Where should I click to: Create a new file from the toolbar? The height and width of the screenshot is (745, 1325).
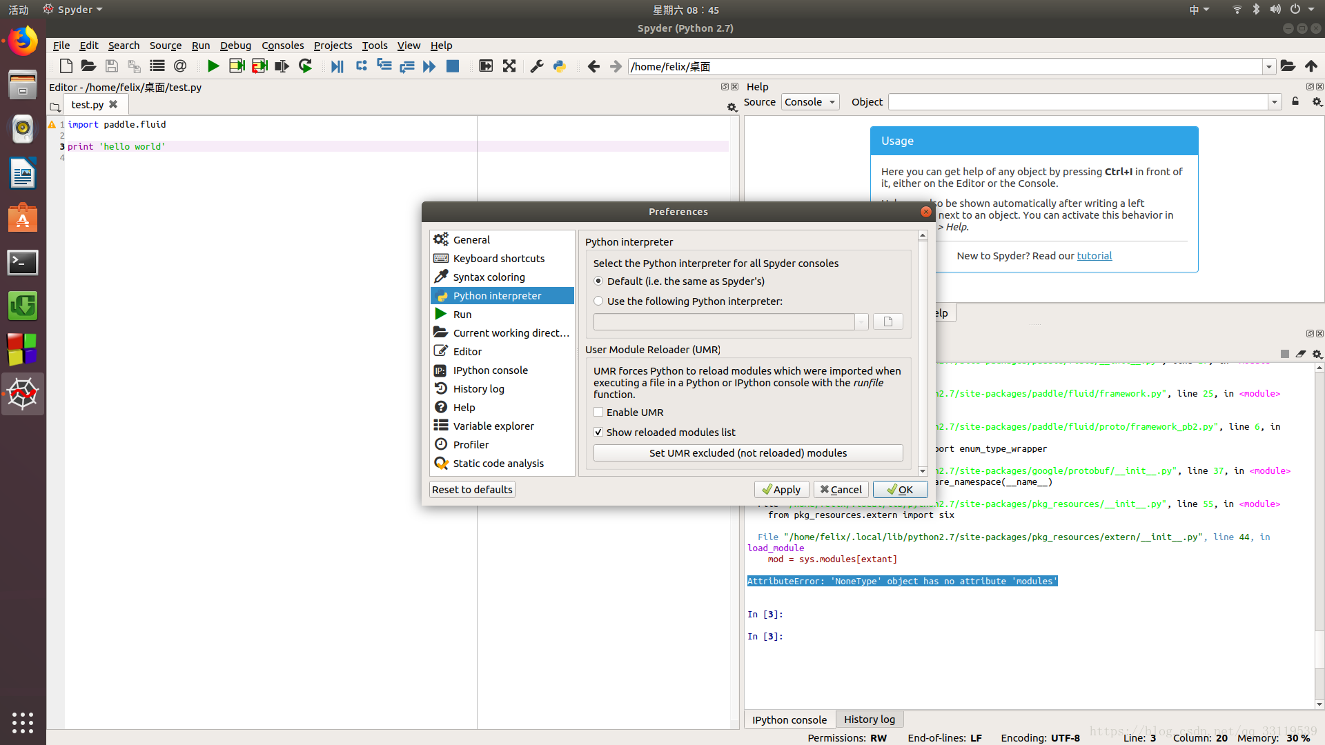pyautogui.click(x=66, y=66)
